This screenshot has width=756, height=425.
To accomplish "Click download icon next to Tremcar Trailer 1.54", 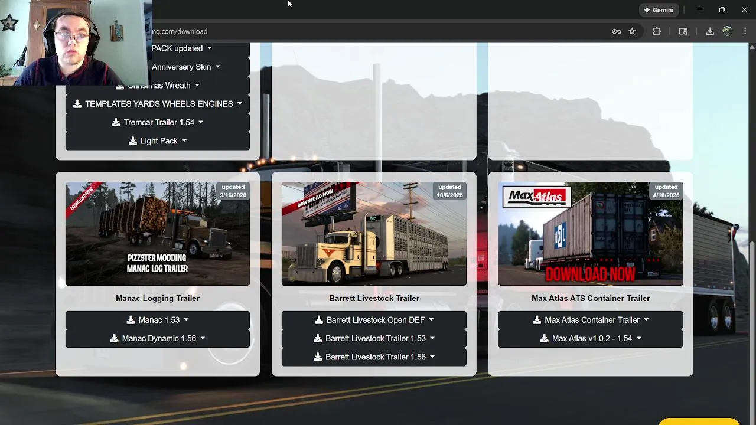I will tap(116, 122).
